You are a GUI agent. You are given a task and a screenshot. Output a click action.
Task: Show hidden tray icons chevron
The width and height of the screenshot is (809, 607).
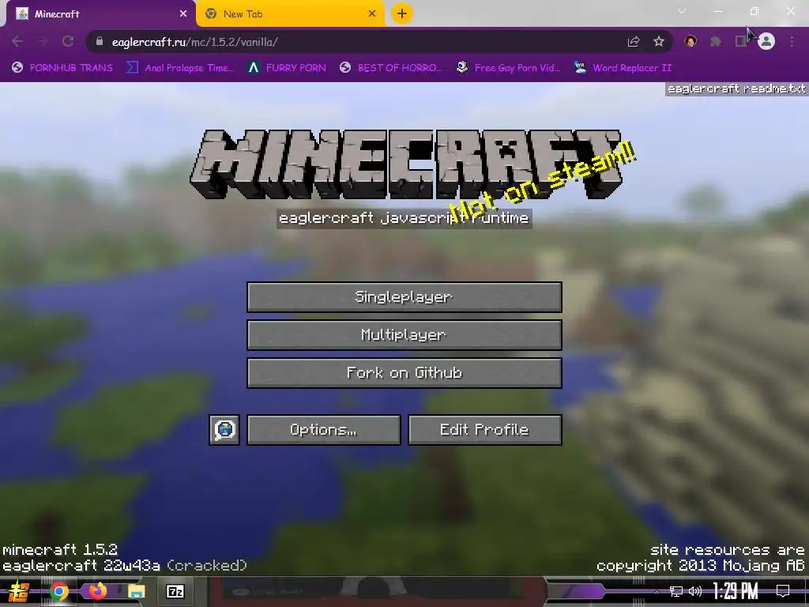pos(657,591)
